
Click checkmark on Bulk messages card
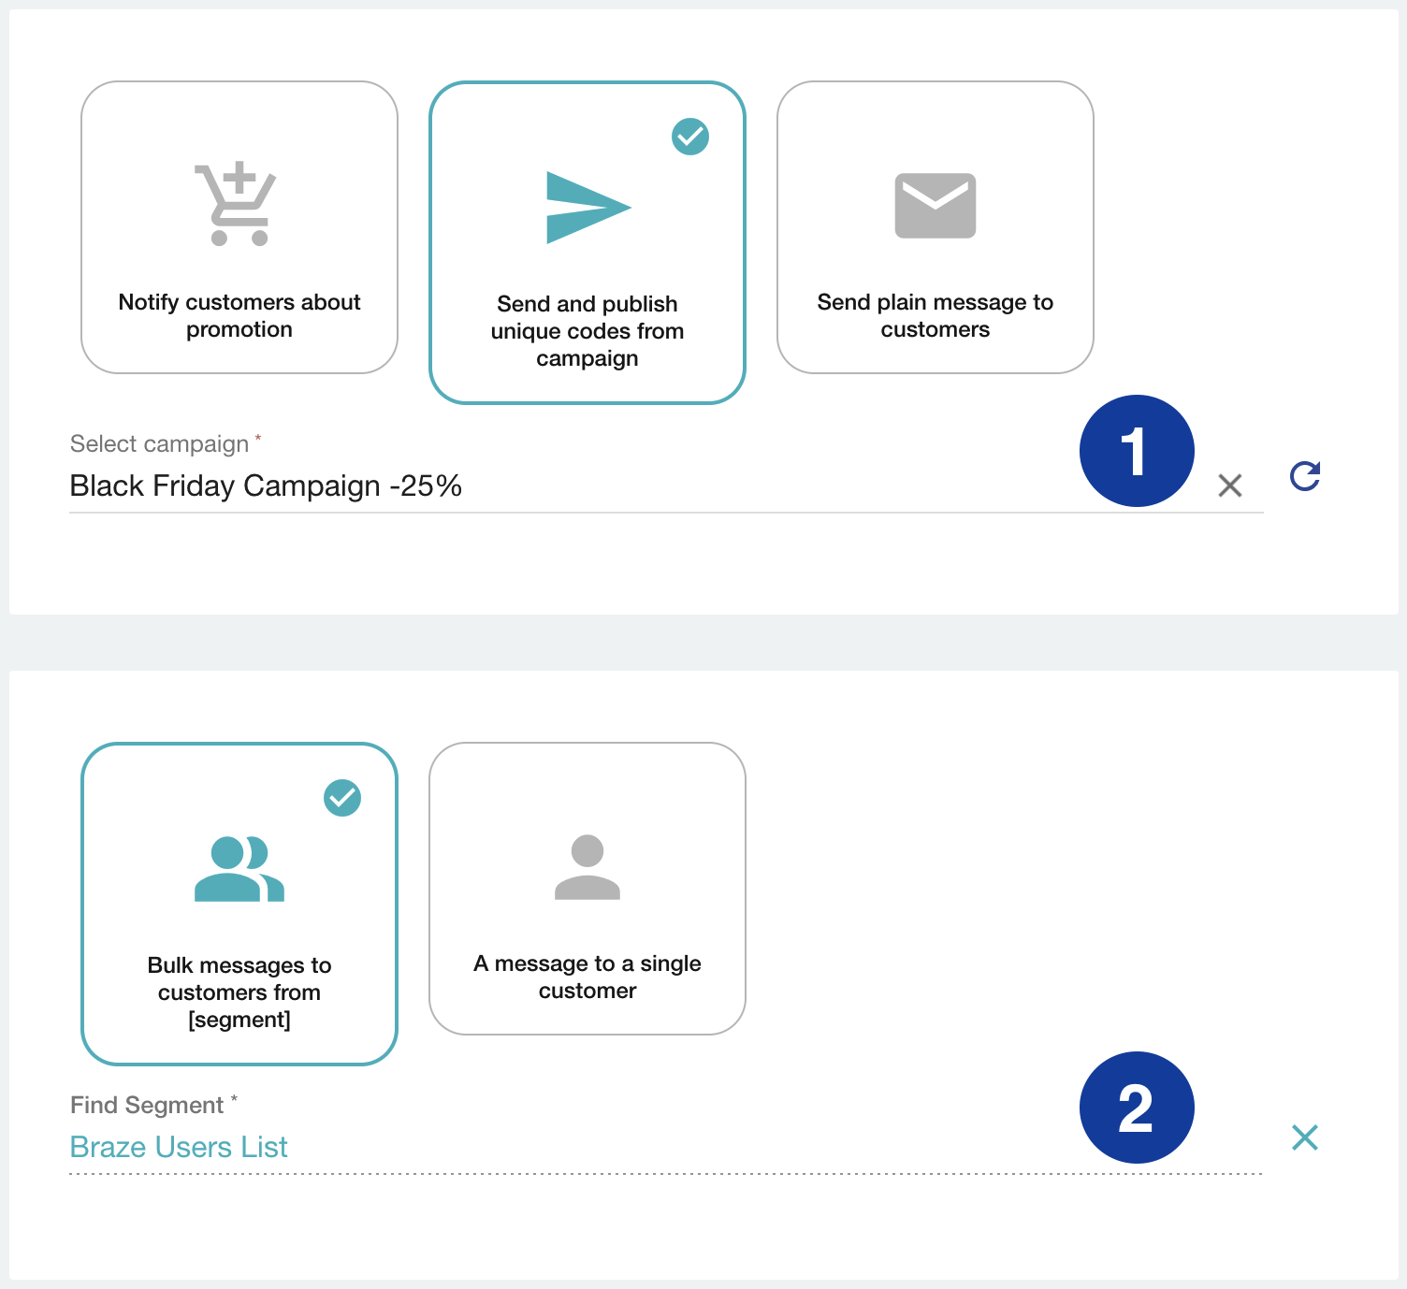342,798
